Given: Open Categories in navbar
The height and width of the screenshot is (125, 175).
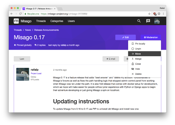Looking at the screenshot, I should click(57, 21).
